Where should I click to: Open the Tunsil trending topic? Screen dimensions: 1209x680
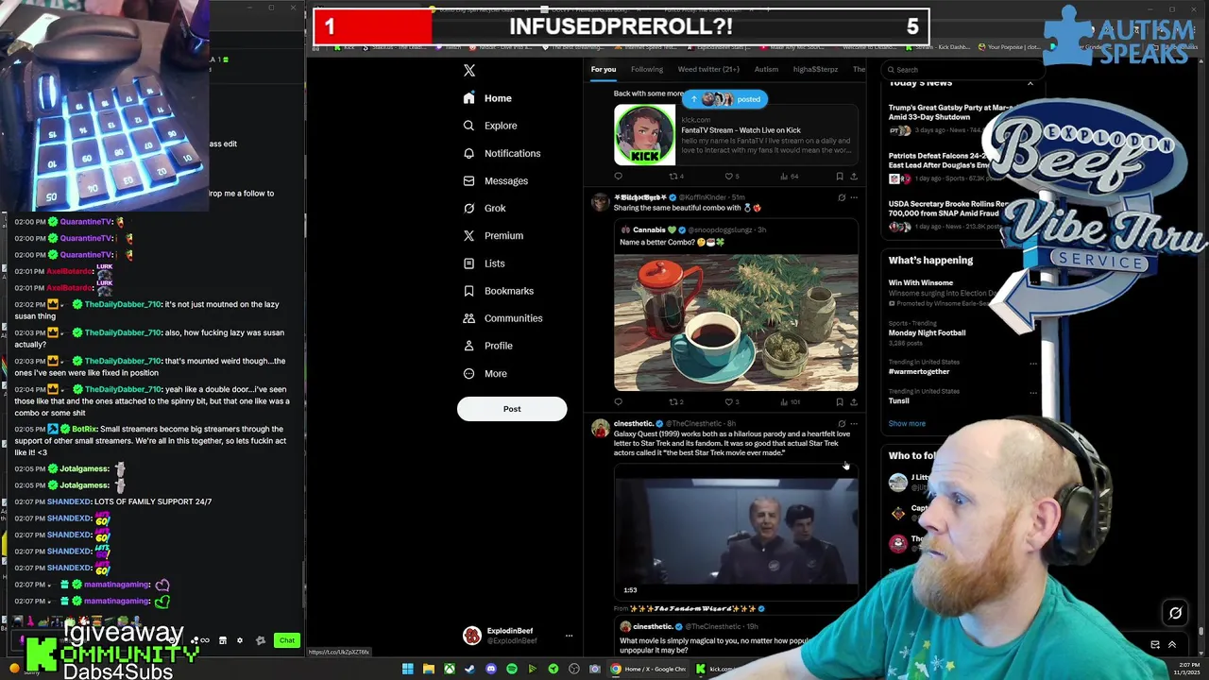pyautogui.click(x=898, y=400)
